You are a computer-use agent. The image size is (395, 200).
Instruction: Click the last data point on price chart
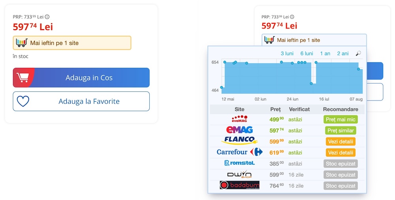(359, 69)
